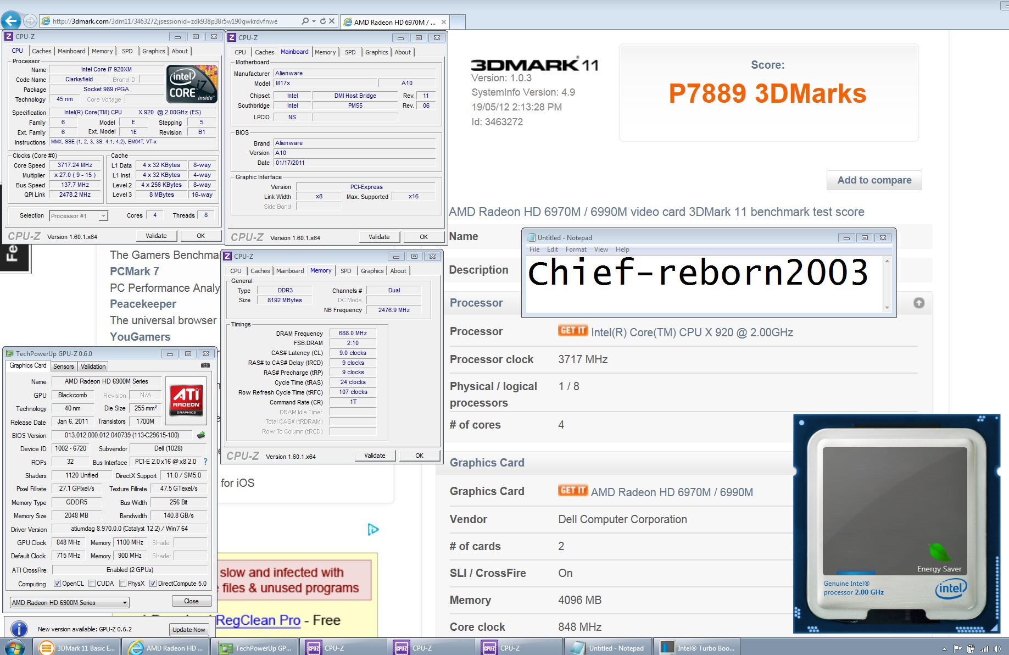Image resolution: width=1009 pixels, height=655 pixels.
Task: Click Validate in CPU-Z Memory window
Action: (x=375, y=456)
